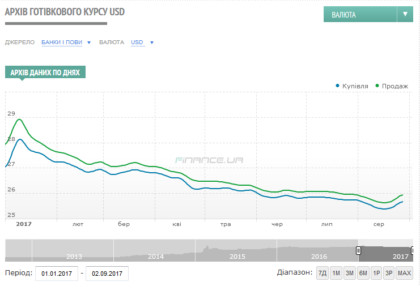Click the left handle of range navigator

click(x=358, y=250)
